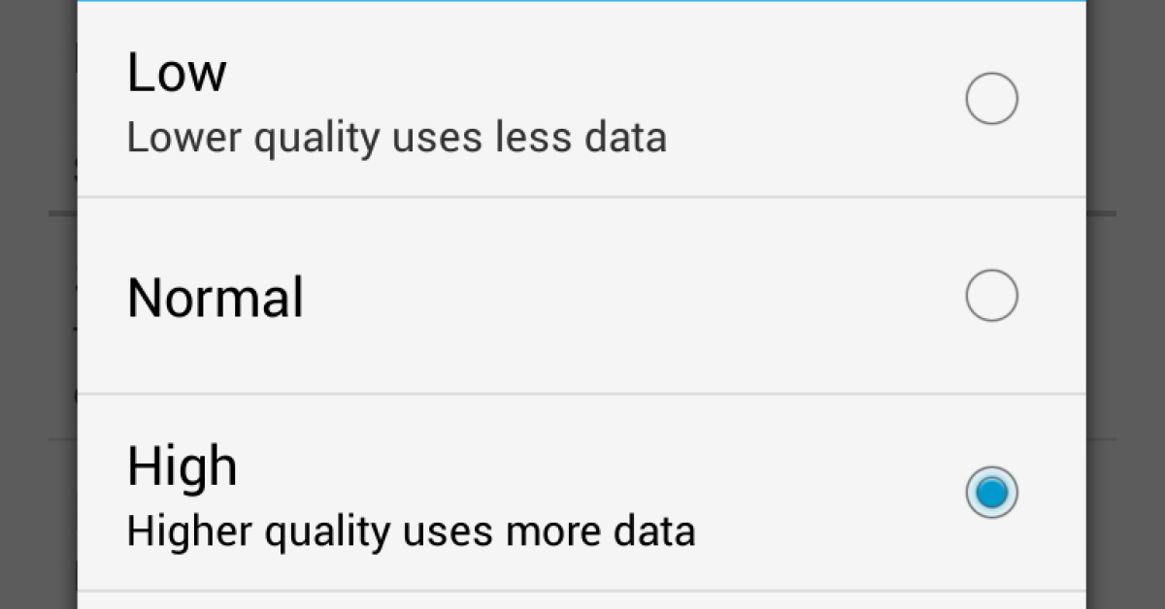Tap the "High" option title

point(183,466)
